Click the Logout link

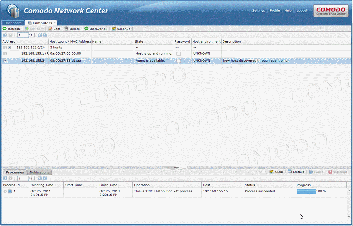tap(302, 11)
